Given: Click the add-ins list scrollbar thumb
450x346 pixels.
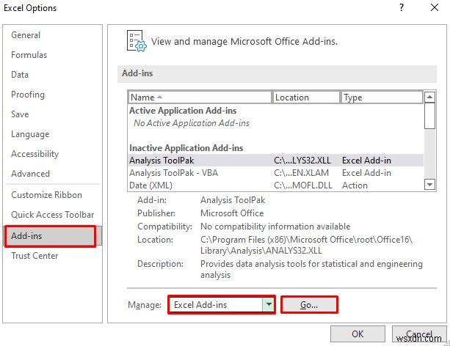Looking at the screenshot, I should (429, 116).
